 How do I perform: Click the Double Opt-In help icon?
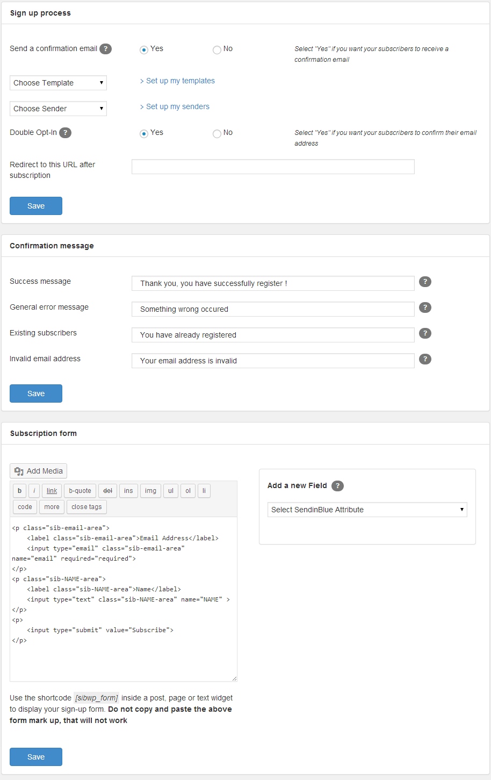tap(65, 133)
